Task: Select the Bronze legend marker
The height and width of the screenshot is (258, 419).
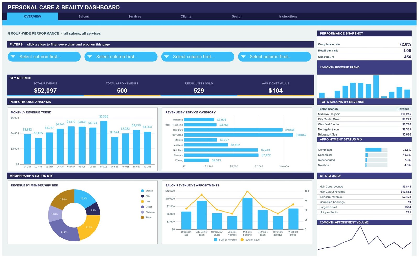Action: [x=142, y=191]
